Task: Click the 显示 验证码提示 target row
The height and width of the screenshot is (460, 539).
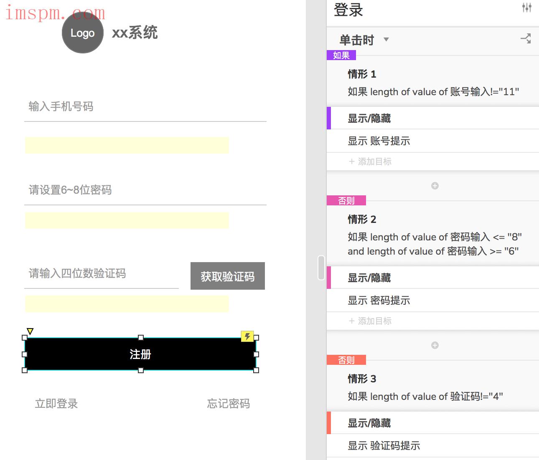Action: [433, 446]
